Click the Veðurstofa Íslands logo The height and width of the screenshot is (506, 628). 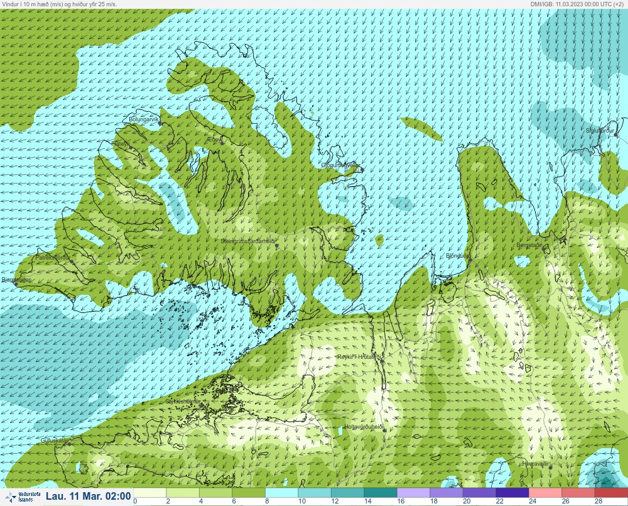coord(21,497)
